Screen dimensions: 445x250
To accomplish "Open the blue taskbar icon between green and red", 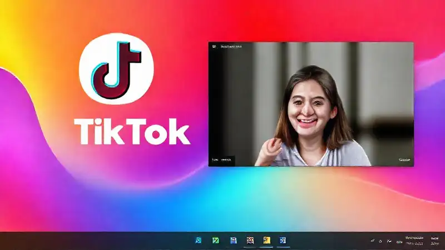I will click(233, 241).
